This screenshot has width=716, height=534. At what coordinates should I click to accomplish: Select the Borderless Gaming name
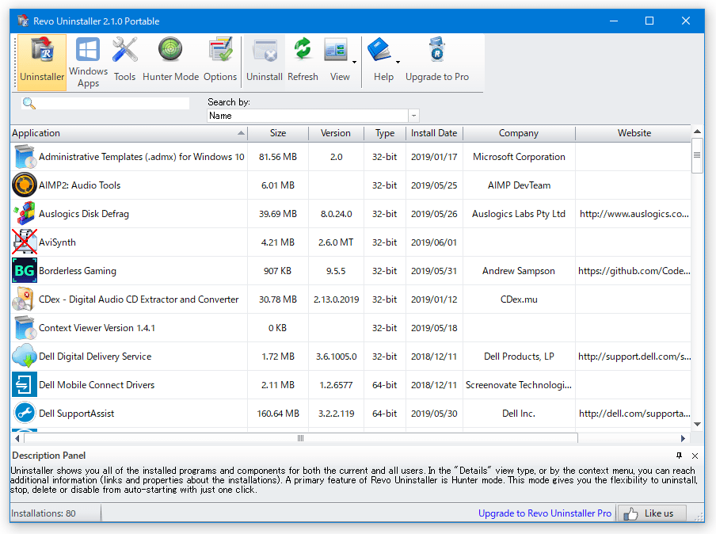tap(77, 271)
